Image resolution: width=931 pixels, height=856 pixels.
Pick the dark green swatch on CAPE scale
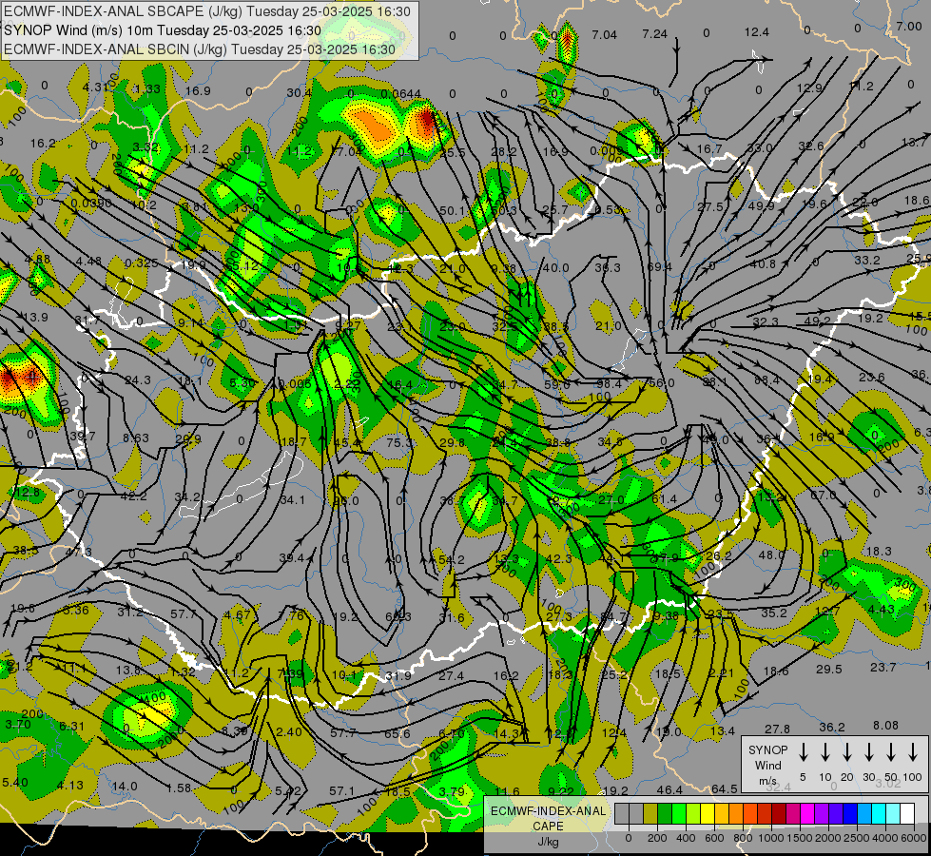click(x=665, y=813)
